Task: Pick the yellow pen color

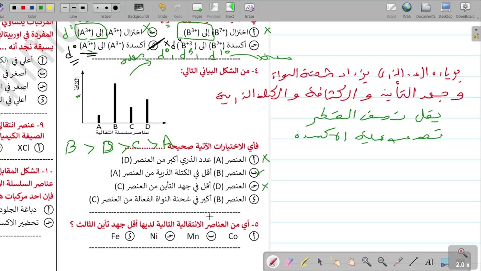Action: (x=50, y=8)
